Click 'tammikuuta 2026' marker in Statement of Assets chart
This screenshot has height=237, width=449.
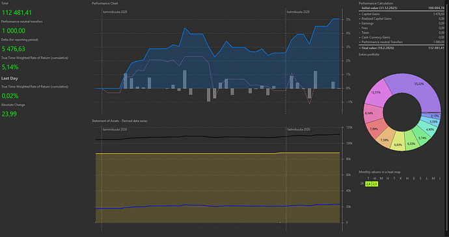point(115,129)
